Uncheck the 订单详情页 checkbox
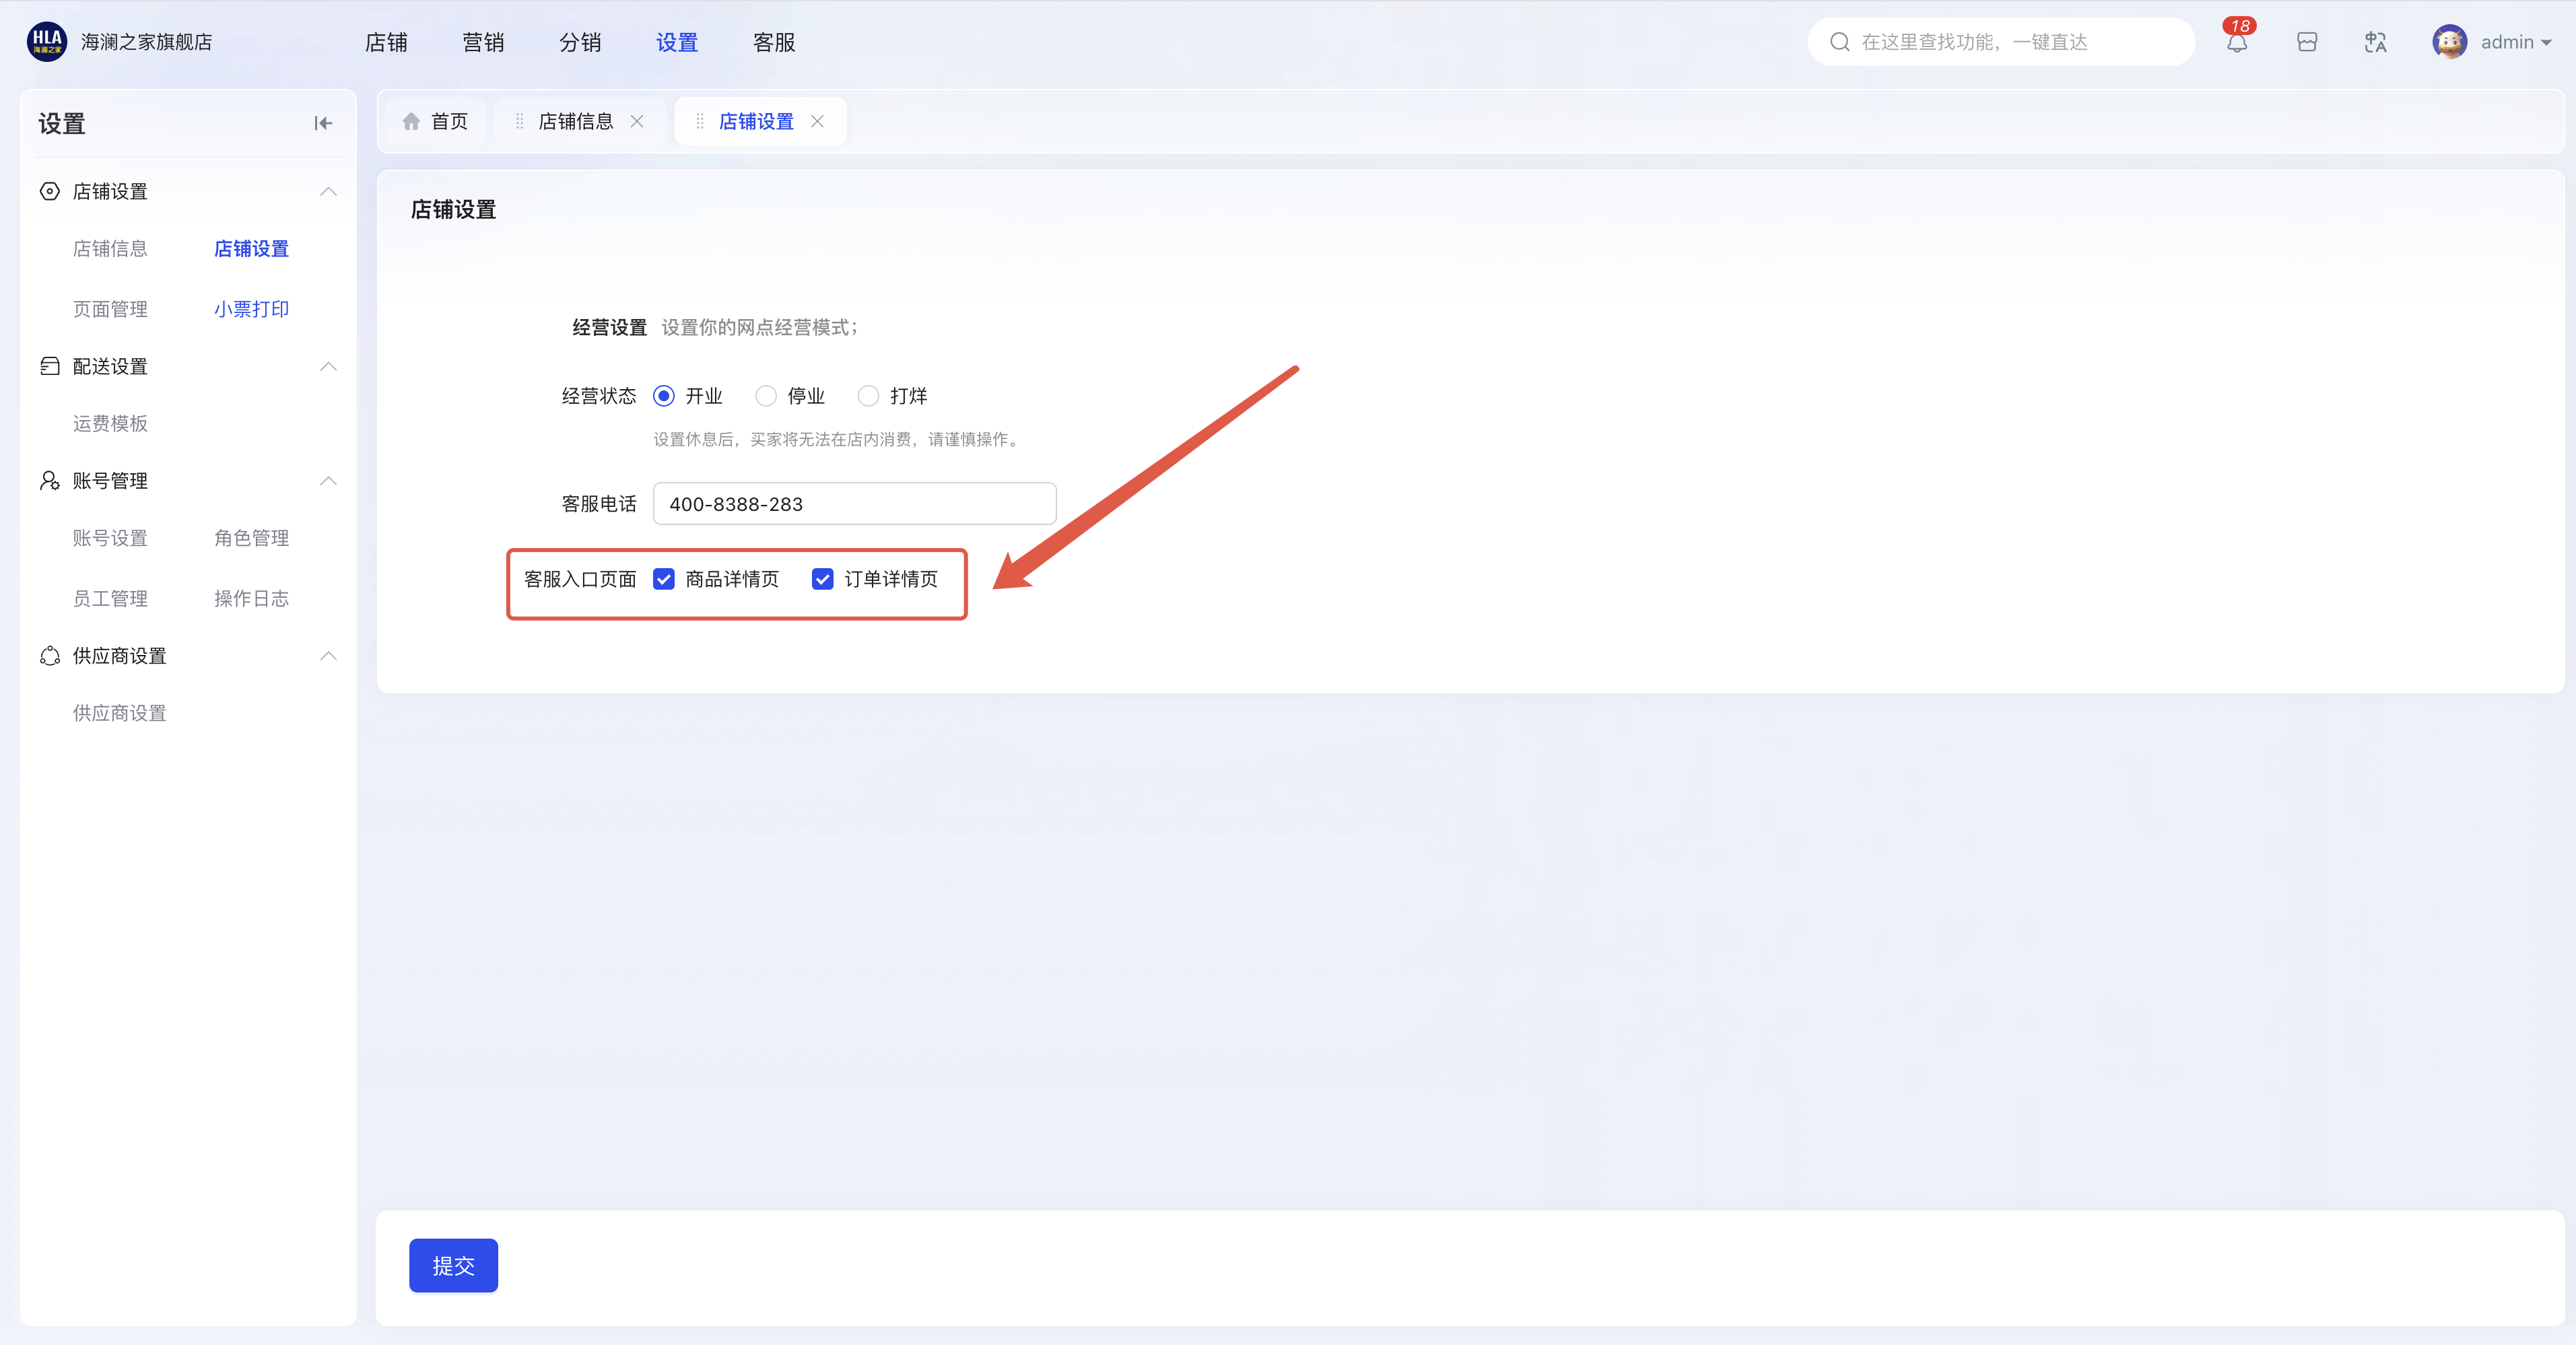2576x1345 pixels. (822, 579)
